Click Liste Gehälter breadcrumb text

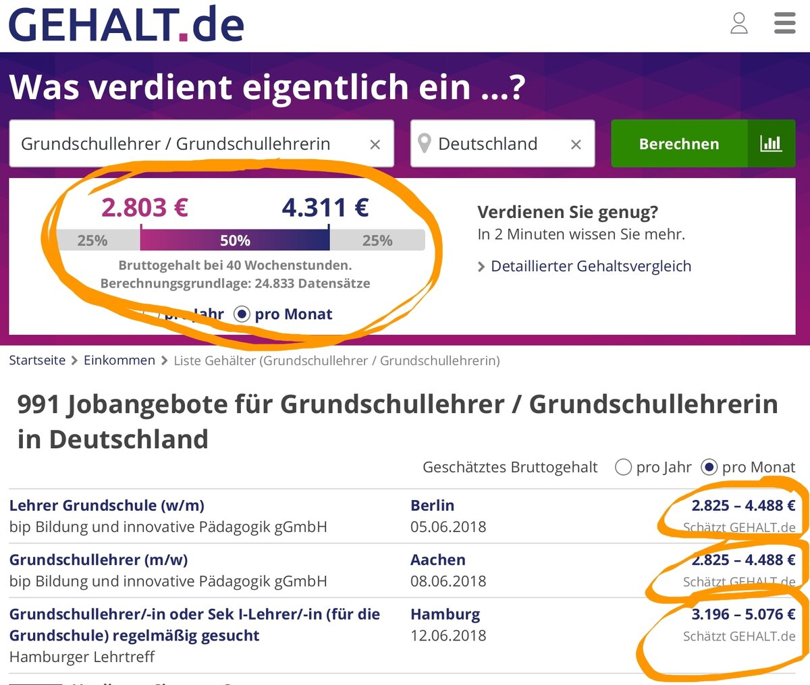337,361
